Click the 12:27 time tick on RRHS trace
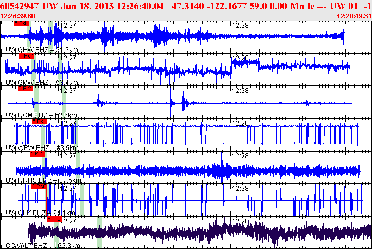Screen dimensions: 372x249 [x=69, y=155]
